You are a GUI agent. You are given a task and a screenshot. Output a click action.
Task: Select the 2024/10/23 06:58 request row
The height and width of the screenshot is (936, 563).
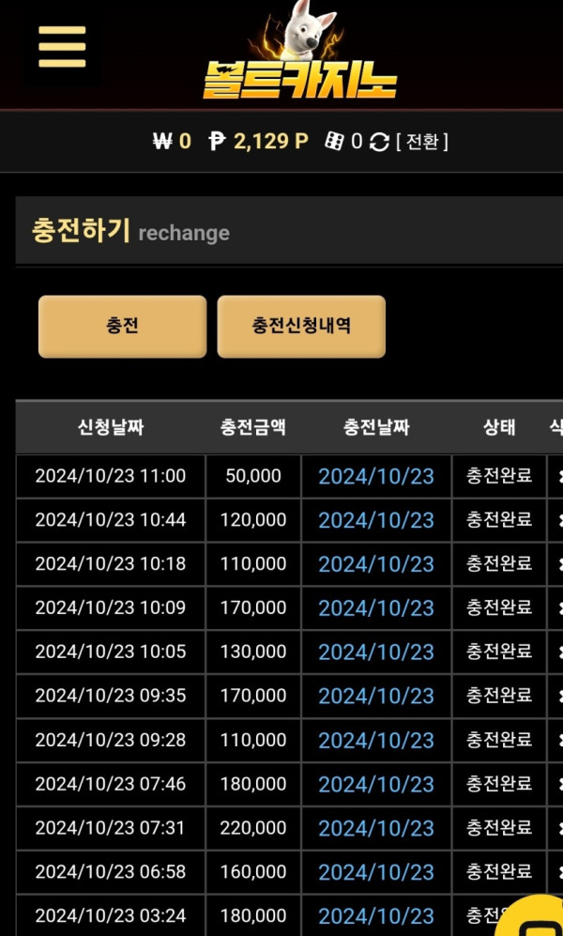point(289,872)
